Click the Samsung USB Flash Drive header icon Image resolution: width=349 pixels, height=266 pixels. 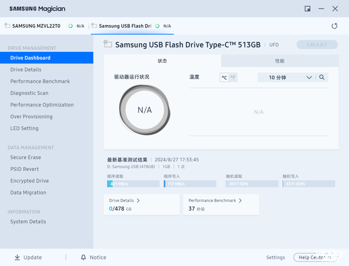coord(108,44)
